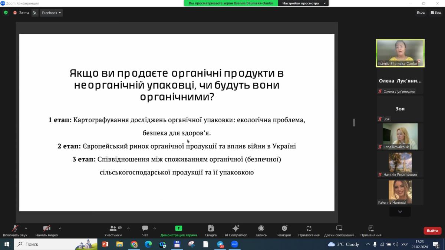Viewport: 445px width, 250px height.
Task: Unmute microphone with Включить звук
Action: pos(15,231)
